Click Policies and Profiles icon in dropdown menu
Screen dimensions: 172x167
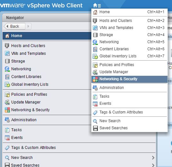tap(95, 65)
